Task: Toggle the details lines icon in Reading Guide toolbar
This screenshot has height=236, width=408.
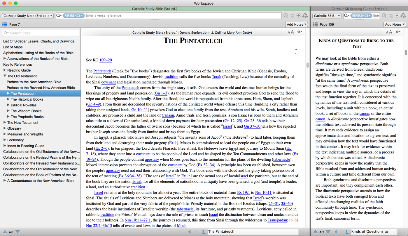Action: click(391, 16)
